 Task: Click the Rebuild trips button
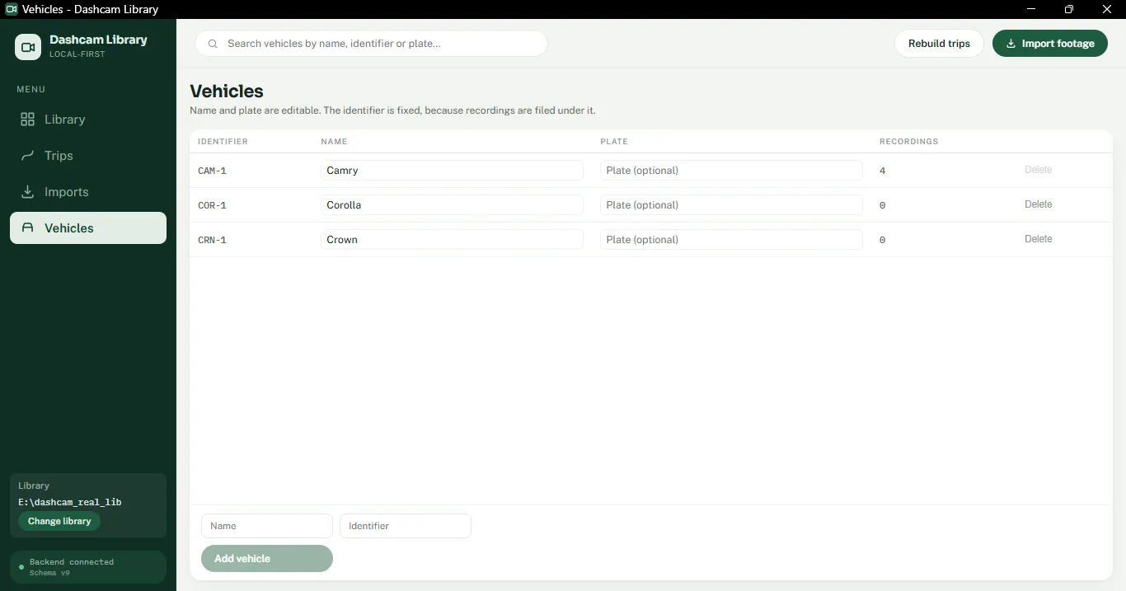click(x=939, y=44)
